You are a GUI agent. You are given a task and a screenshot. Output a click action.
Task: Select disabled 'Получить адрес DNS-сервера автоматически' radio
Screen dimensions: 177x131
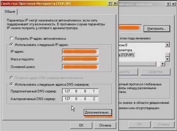tap(11, 78)
